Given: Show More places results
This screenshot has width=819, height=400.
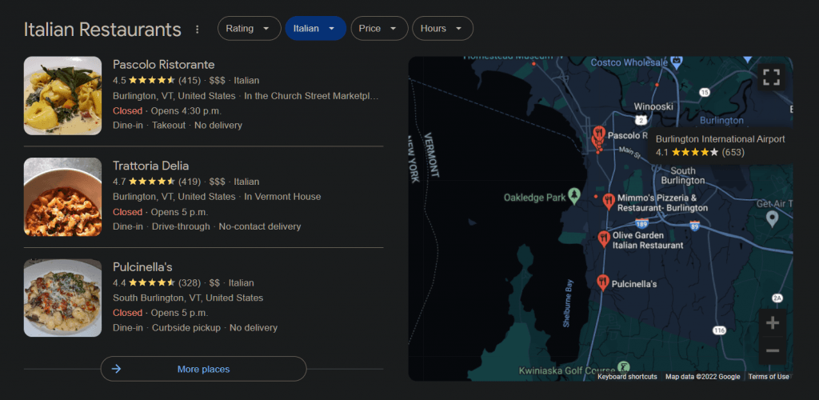Looking at the screenshot, I should 203,369.
